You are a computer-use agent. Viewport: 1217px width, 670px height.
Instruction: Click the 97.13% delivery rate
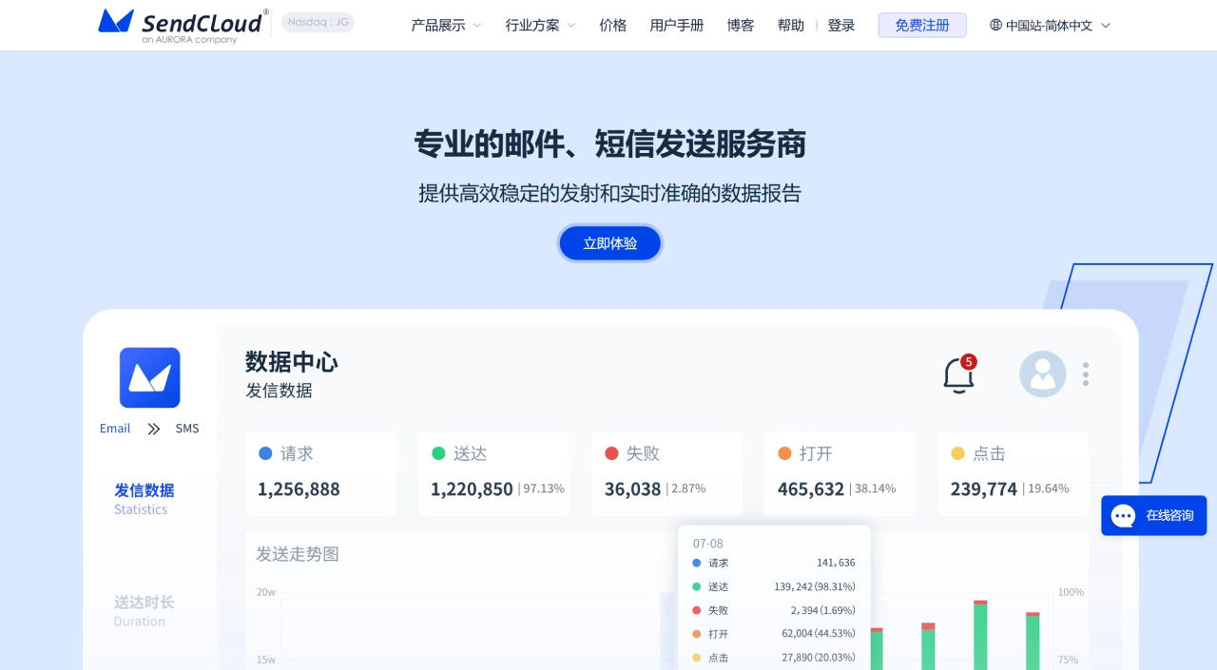544,488
